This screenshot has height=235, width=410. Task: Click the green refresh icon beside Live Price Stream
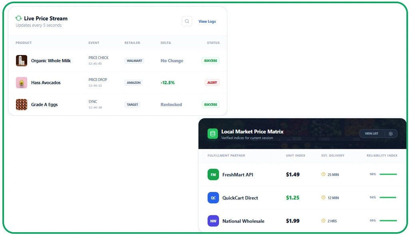point(18,18)
